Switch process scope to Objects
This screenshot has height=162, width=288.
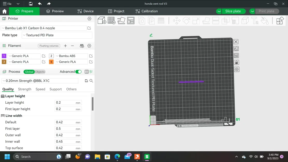tap(40, 72)
